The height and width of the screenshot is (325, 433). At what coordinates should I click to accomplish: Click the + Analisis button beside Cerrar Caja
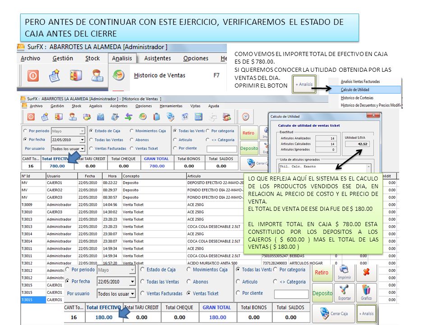pos(366,314)
